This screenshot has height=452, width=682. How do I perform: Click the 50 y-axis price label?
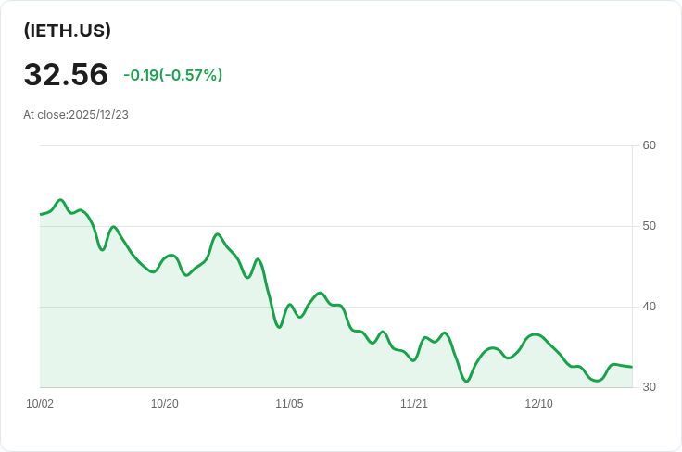coord(649,226)
